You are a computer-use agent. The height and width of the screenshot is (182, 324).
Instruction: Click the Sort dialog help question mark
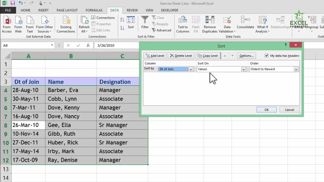point(286,45)
